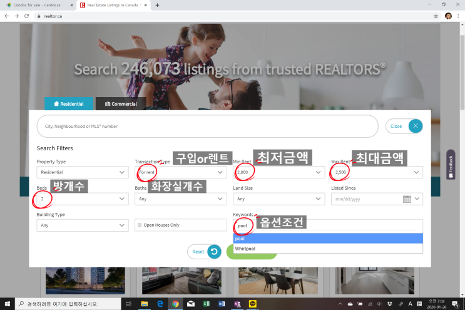Screen dimensions: 465x310
Task: Open the Max Rent dropdown
Action: pos(377,172)
